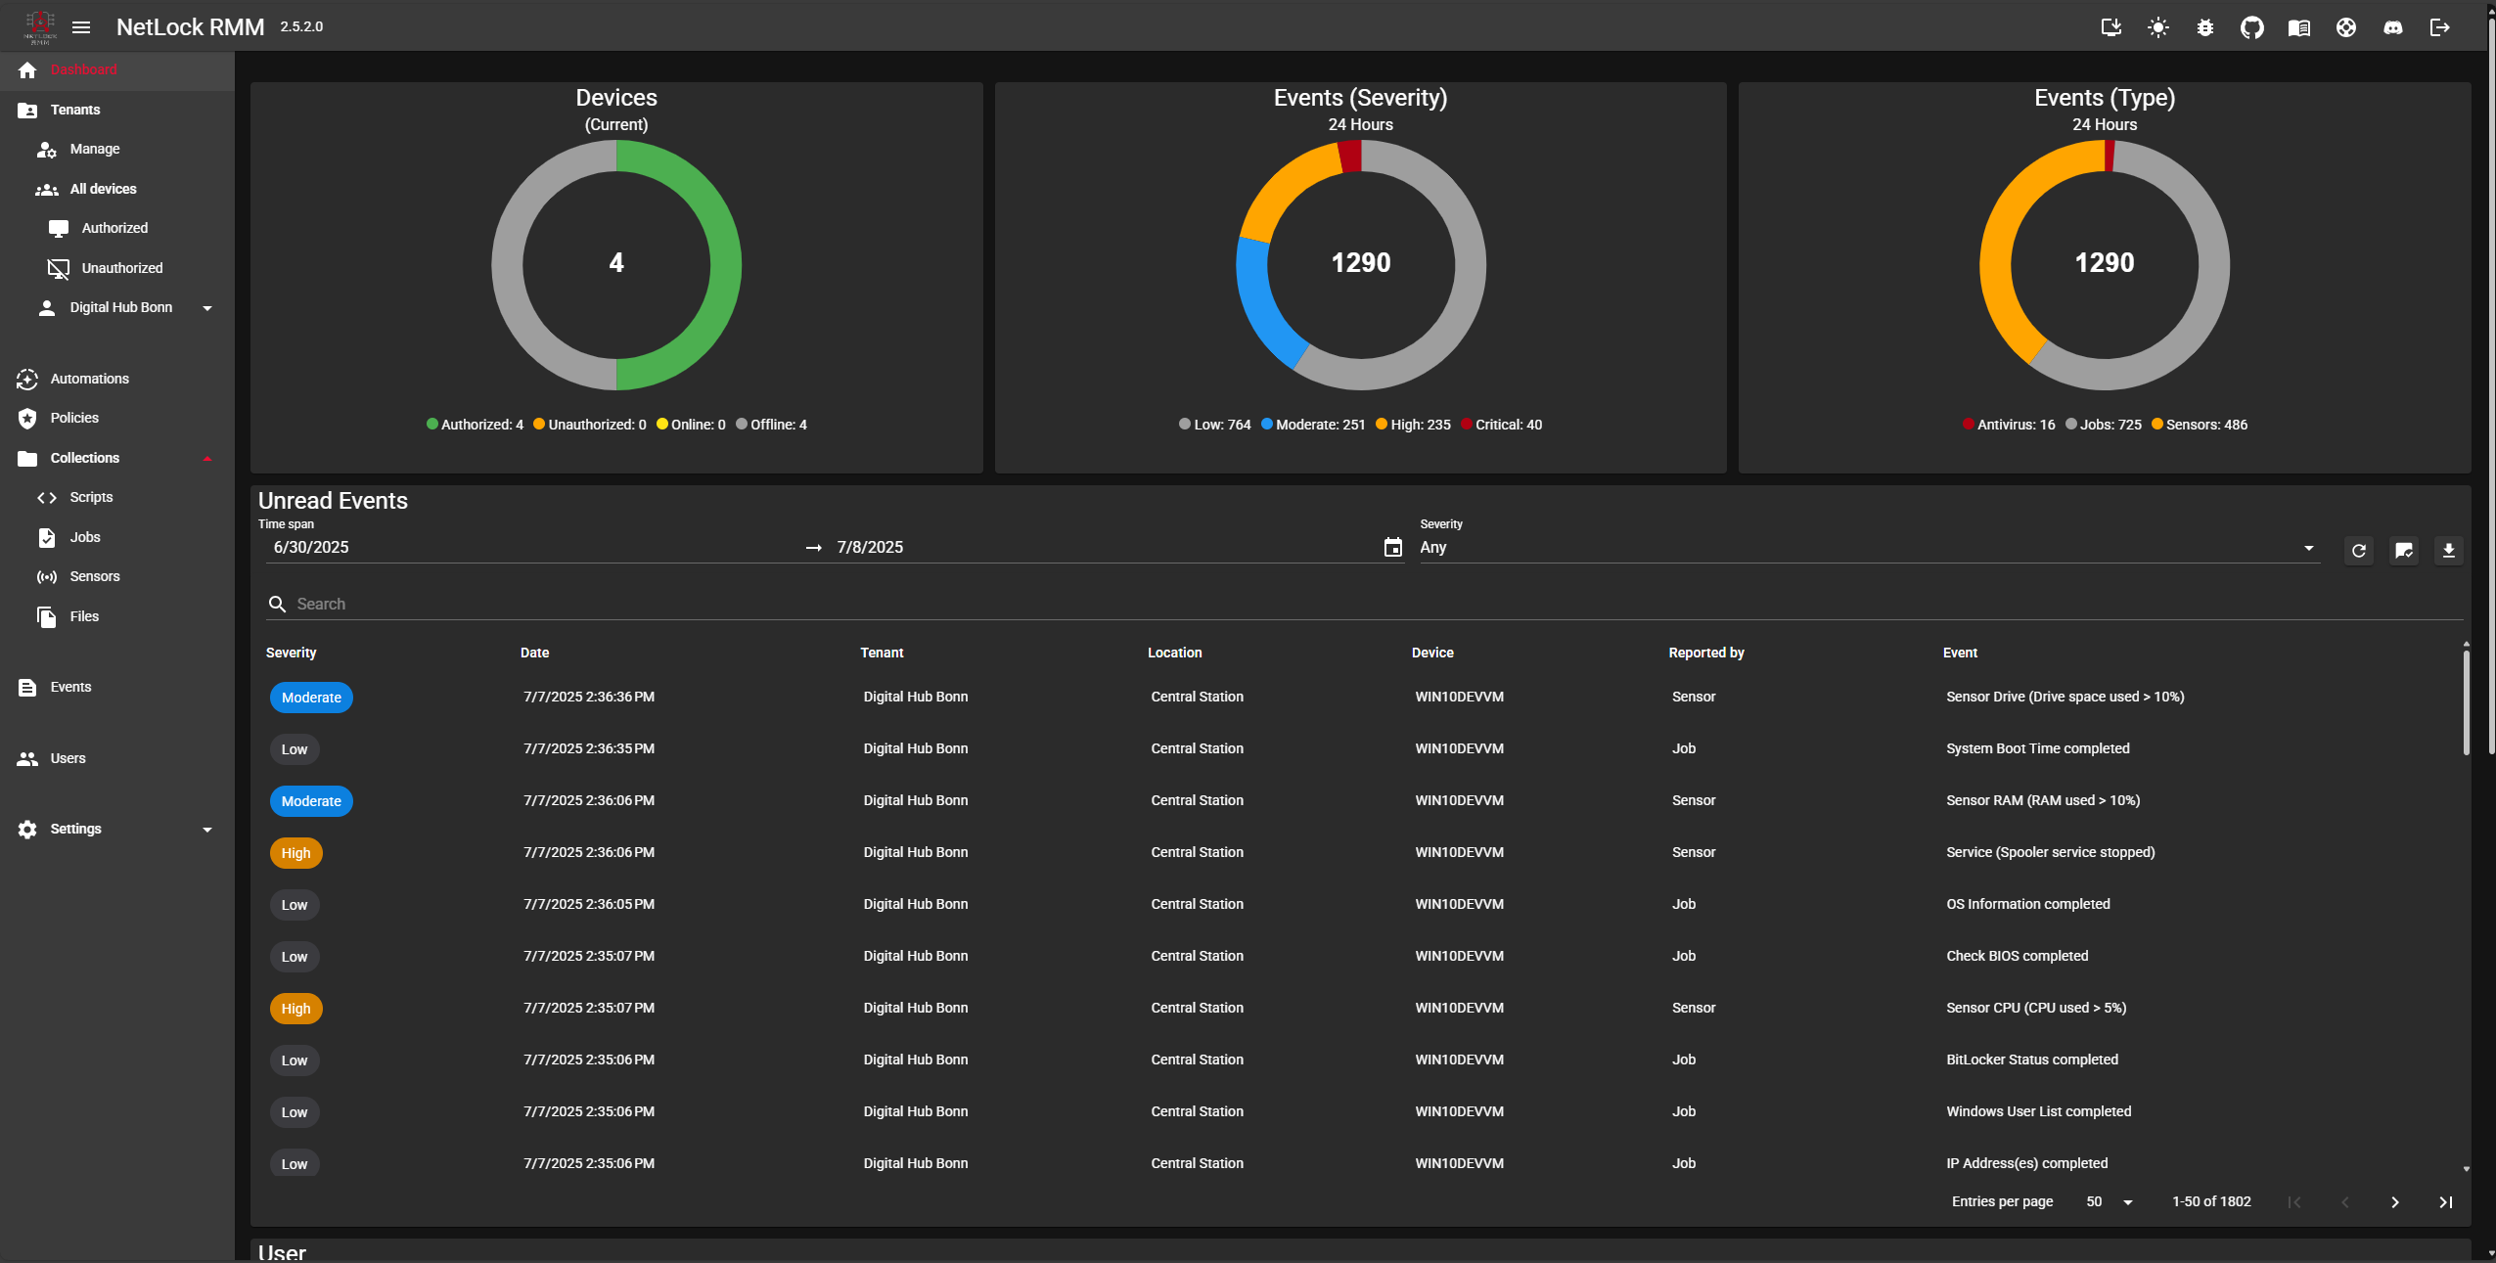Click the Critical red legend swatch
Image resolution: width=2496 pixels, height=1263 pixels.
1467,425
